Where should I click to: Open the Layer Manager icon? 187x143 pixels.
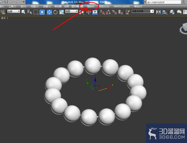click(172, 12)
